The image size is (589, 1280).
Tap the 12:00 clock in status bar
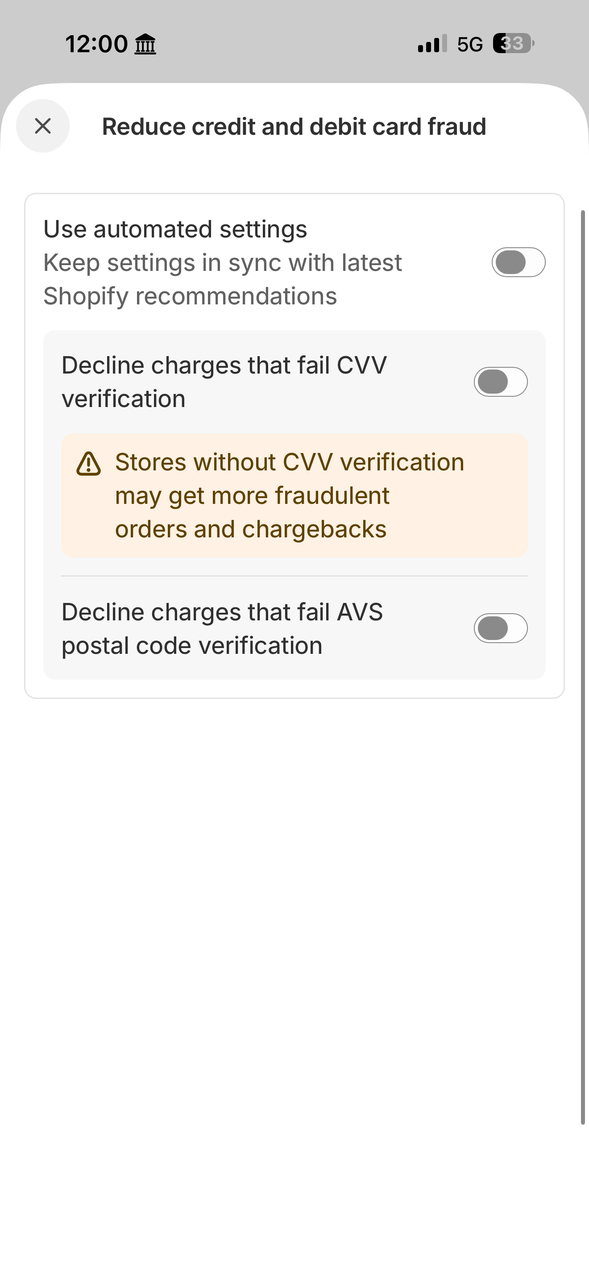pos(97,44)
